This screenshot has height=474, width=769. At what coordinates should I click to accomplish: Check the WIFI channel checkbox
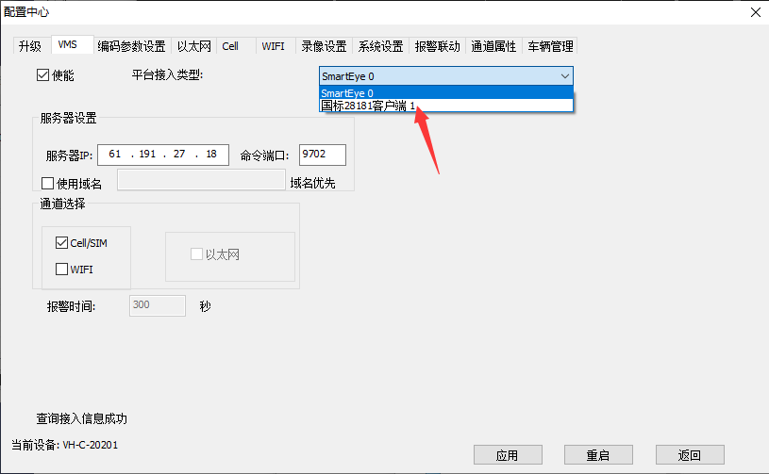[x=62, y=270]
